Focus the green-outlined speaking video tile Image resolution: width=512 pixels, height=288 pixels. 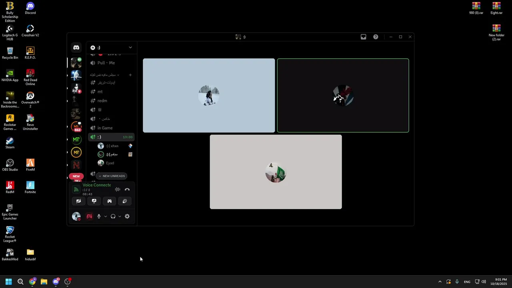[343, 96]
